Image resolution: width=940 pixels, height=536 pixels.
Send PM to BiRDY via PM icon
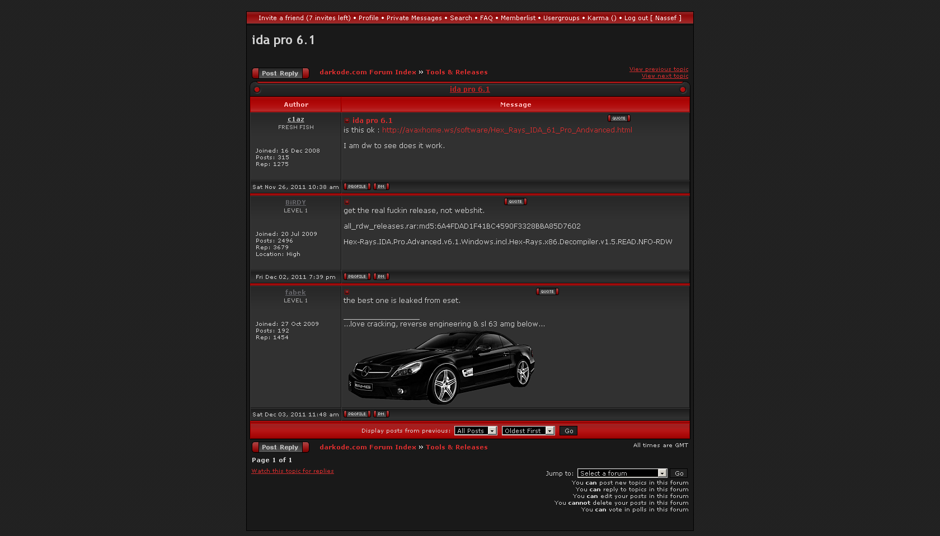coord(381,277)
